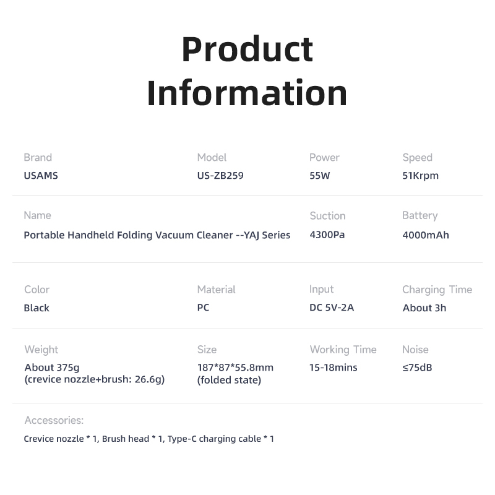Screen dimensions: 495x495
Task: Click the Black color value
Action: pyautogui.click(x=37, y=308)
